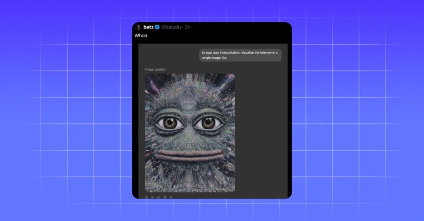Open the batz display name link
Viewport: 424px width, 221px height.
point(148,27)
